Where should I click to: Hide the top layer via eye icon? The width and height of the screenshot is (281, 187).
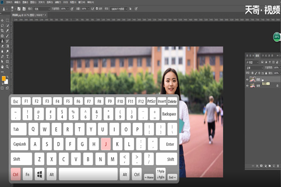(x=248, y=80)
